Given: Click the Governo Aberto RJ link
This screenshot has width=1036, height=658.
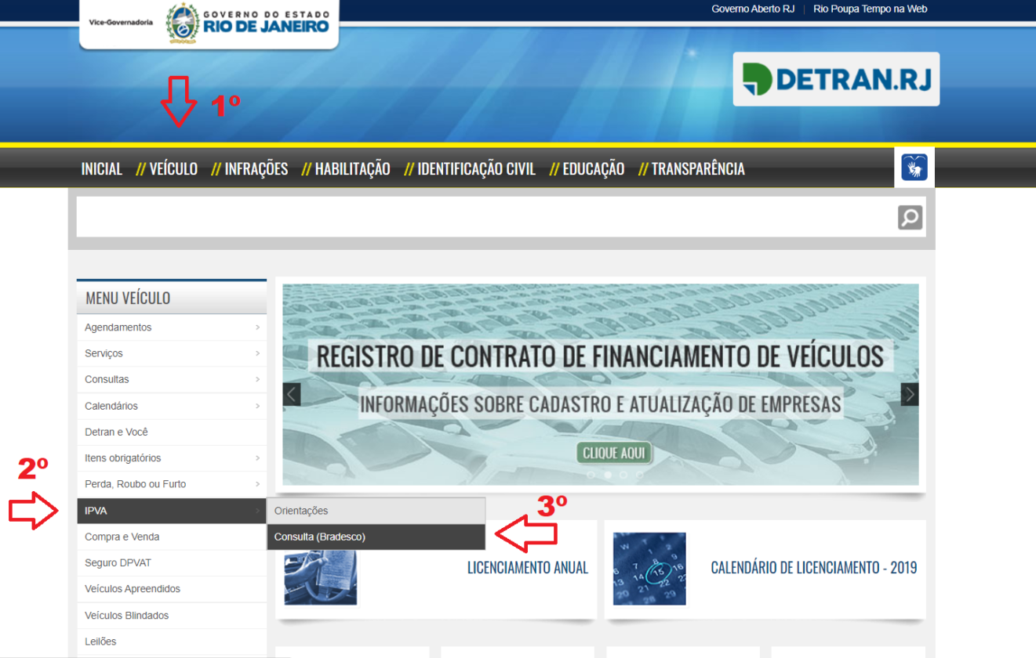Looking at the screenshot, I should (x=753, y=9).
